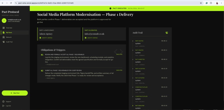Open the Extensions puzzle-piece menu
Screen dimensions: 224x110
(211, 3)
